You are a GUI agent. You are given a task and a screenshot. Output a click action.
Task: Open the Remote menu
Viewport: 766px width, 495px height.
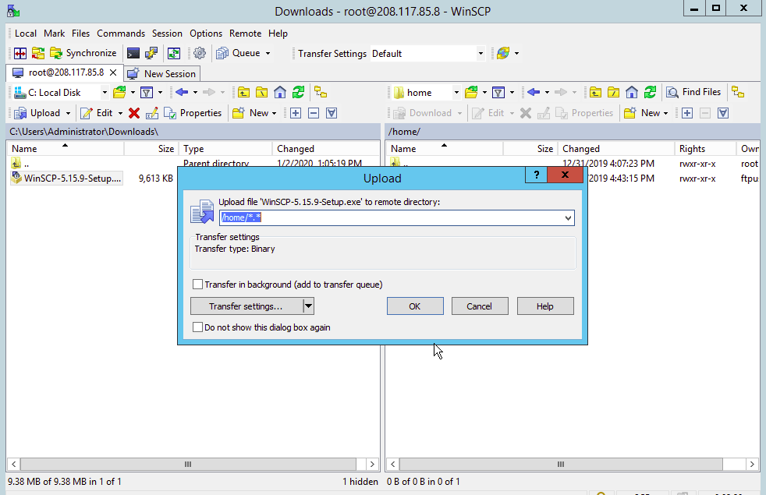[x=245, y=34]
